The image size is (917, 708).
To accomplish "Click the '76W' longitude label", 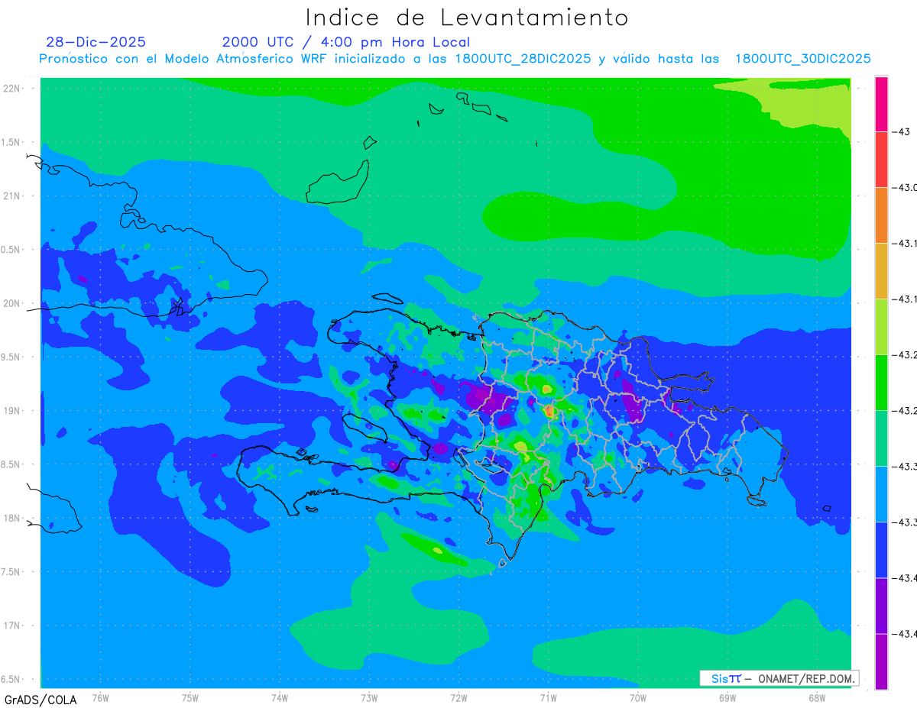I will pyautogui.click(x=100, y=698).
